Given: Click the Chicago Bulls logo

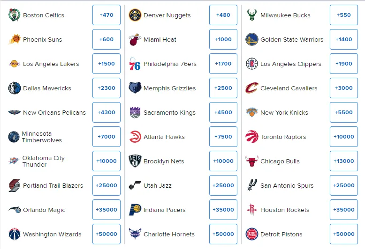Looking at the screenshot, I should (252, 161).
